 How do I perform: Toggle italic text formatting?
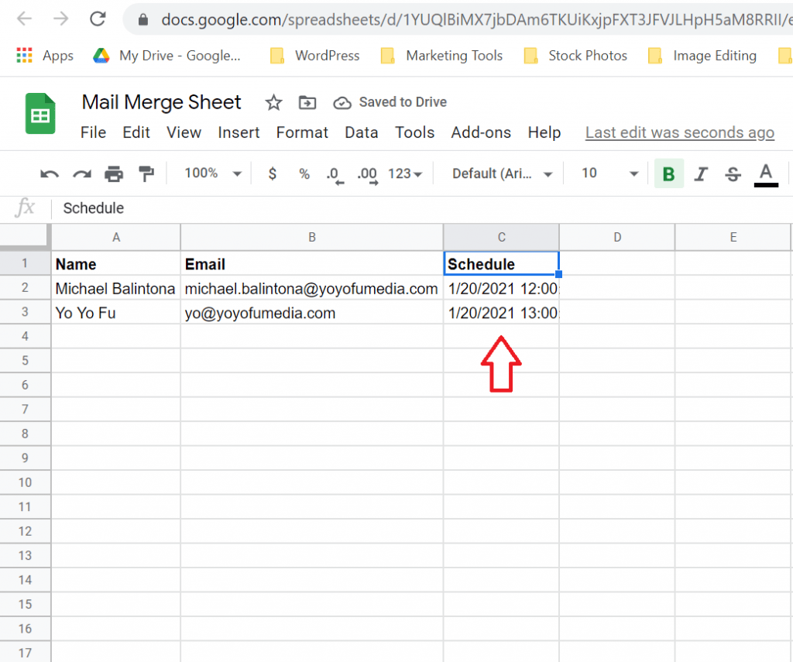pos(701,174)
